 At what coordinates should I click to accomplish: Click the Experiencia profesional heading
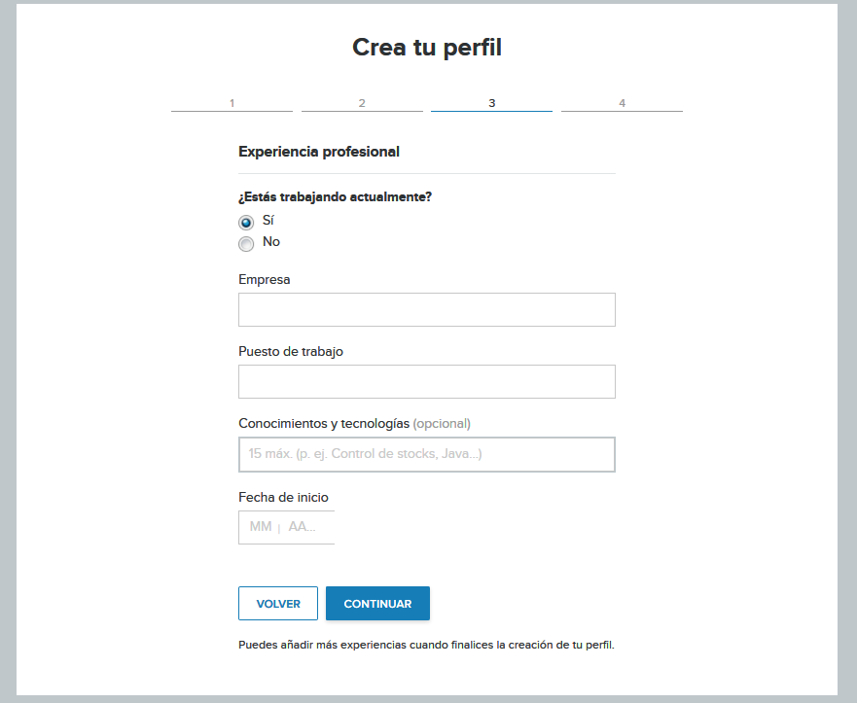point(319,152)
